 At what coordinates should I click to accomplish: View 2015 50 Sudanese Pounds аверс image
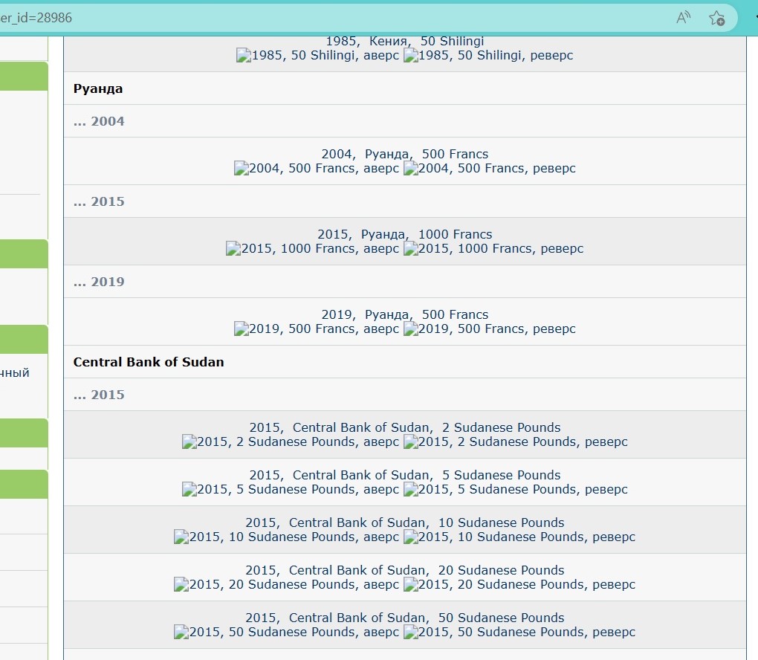point(286,632)
